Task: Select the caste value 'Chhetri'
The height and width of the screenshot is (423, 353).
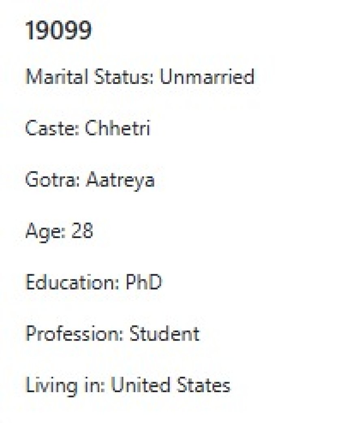Action: 117,129
